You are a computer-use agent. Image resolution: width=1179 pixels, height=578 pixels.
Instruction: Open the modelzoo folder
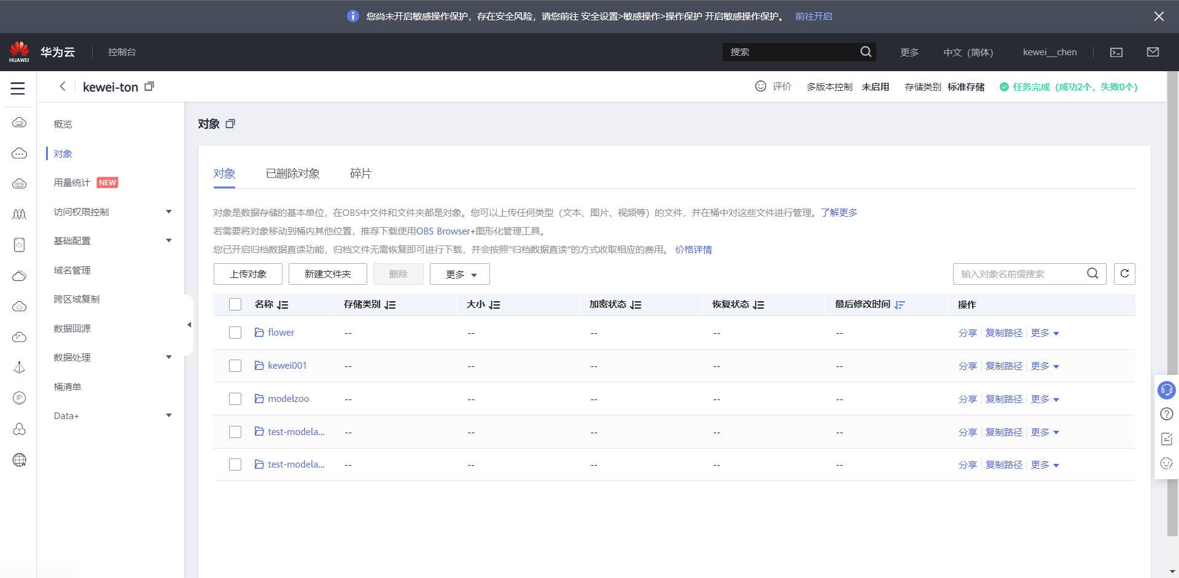(x=288, y=399)
